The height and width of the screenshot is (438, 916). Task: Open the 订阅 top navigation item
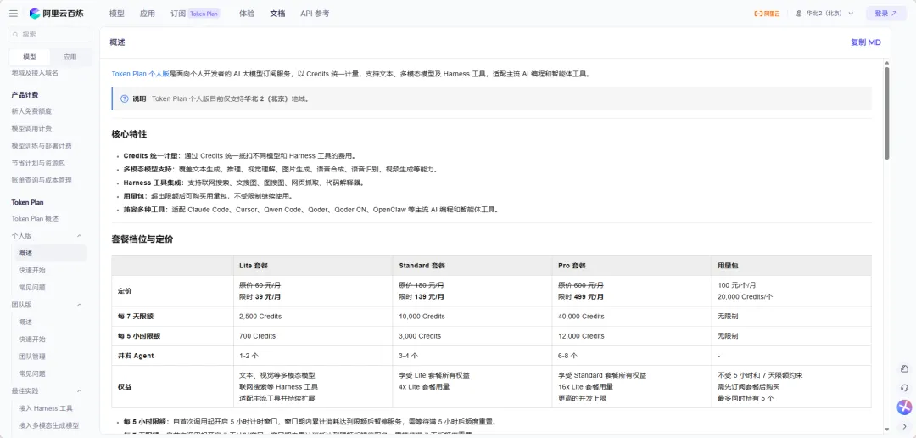pos(178,14)
